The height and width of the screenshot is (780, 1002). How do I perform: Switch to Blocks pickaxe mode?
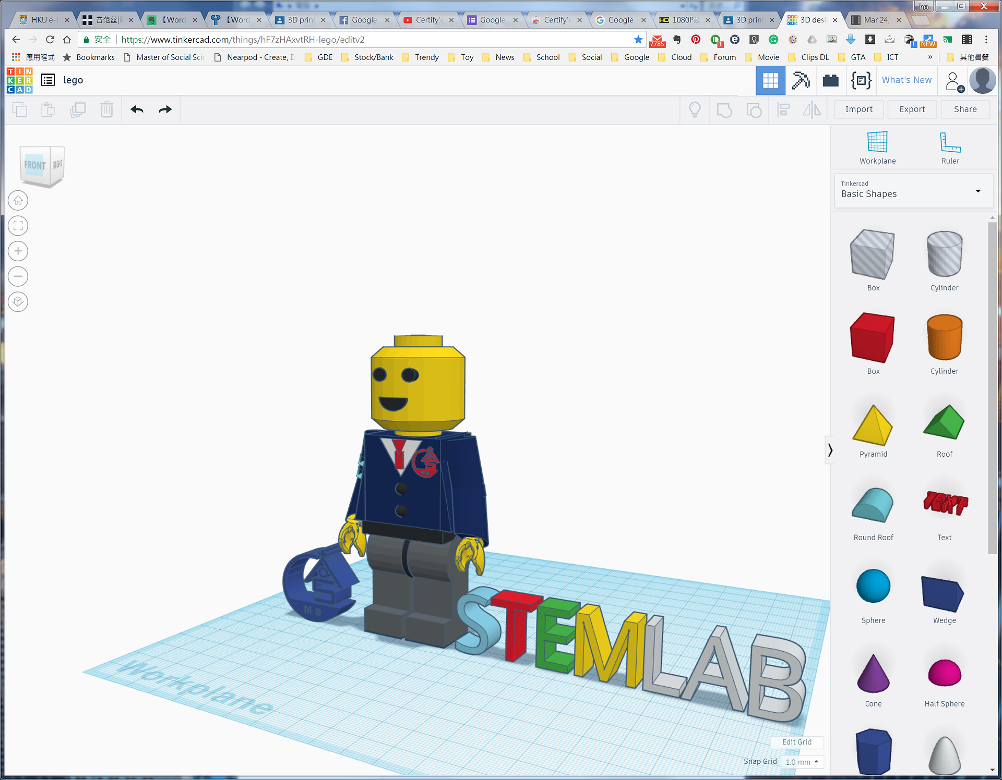pyautogui.click(x=801, y=80)
